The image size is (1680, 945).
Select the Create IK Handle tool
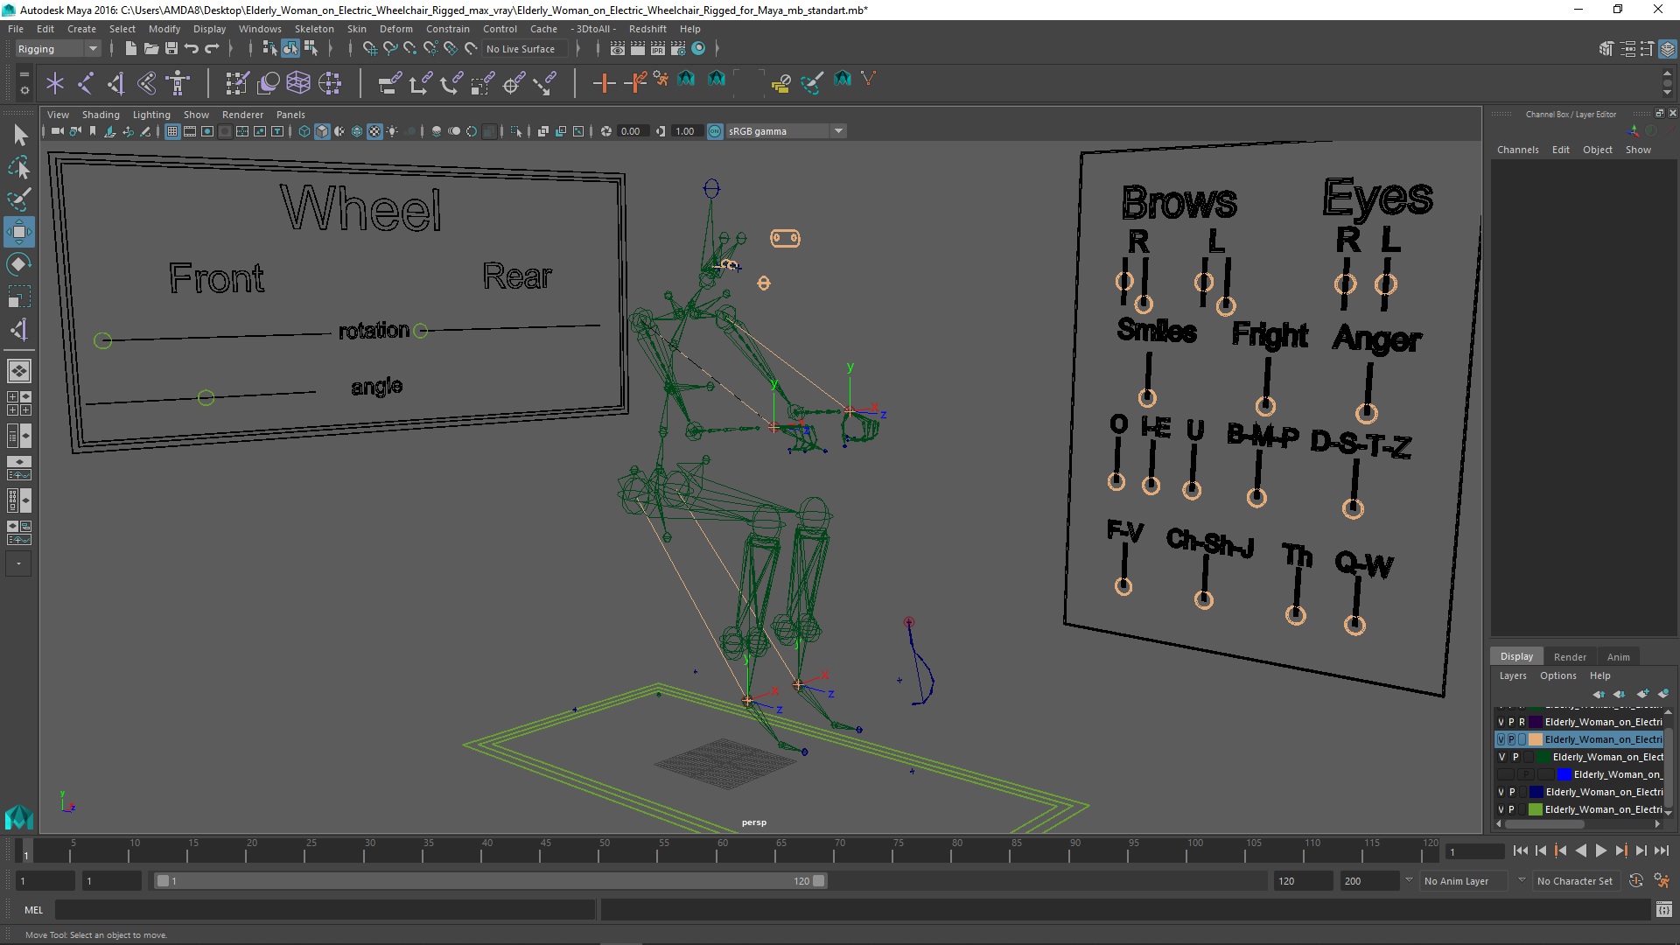coord(116,83)
